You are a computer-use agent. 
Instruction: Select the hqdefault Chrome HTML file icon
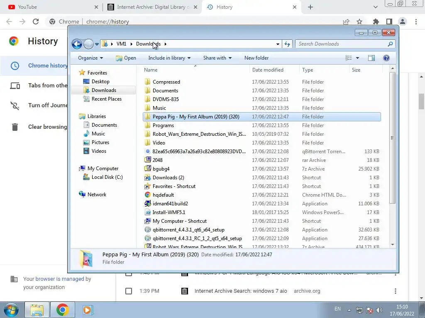[147, 195]
